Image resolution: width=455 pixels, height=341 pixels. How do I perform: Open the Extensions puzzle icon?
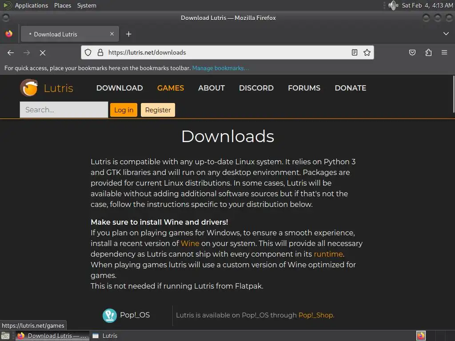(428, 52)
